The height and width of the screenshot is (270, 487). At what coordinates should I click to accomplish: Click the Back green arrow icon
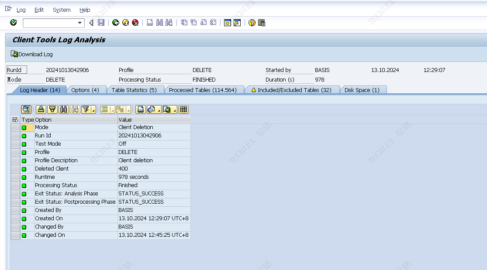click(115, 23)
